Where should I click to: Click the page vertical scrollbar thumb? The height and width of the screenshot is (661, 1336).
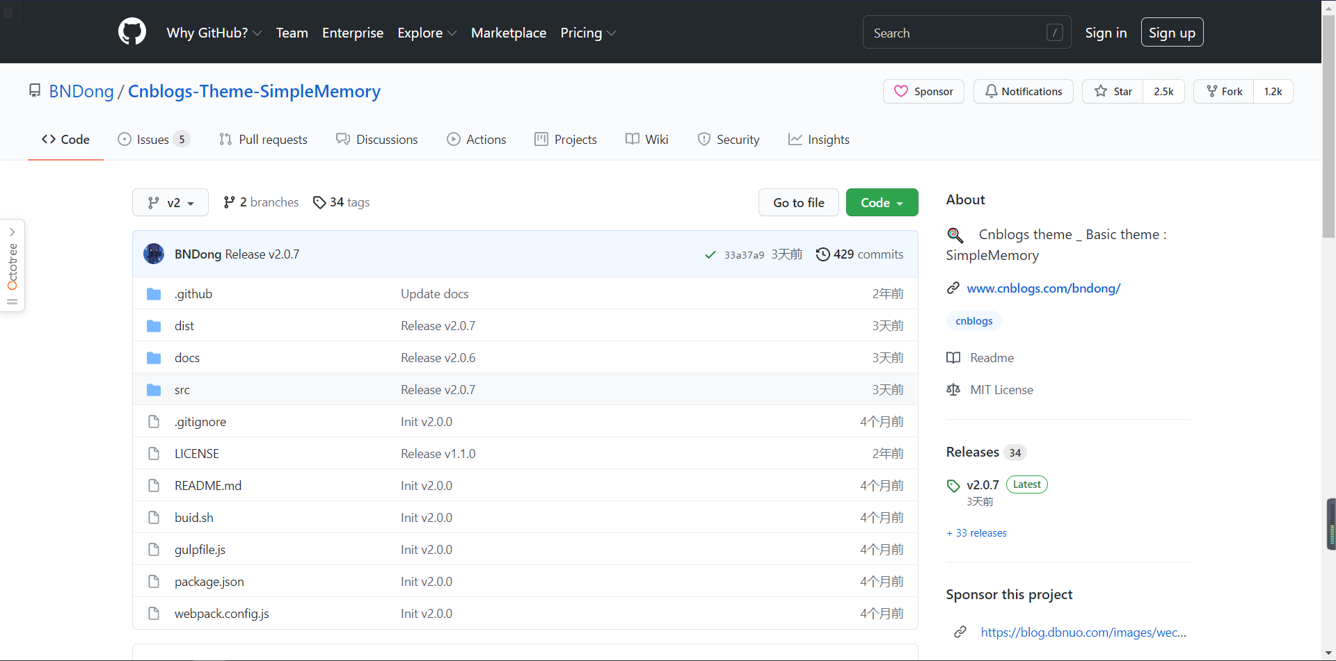pos(1329,125)
